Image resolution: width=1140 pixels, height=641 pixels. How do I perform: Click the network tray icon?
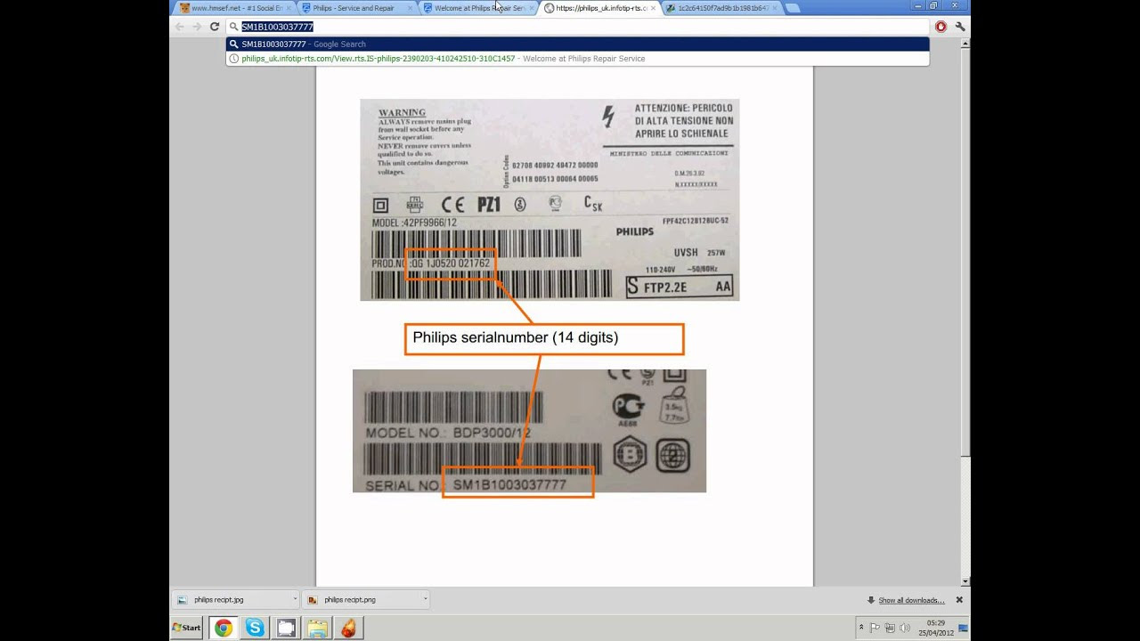(890, 628)
